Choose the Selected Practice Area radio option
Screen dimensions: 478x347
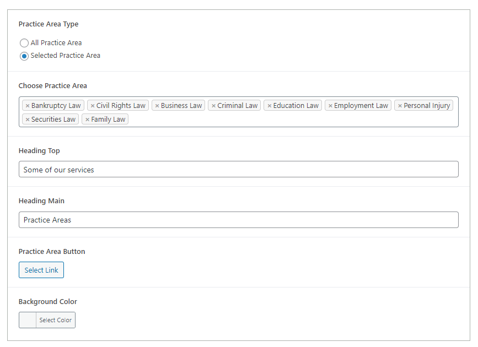pos(24,56)
